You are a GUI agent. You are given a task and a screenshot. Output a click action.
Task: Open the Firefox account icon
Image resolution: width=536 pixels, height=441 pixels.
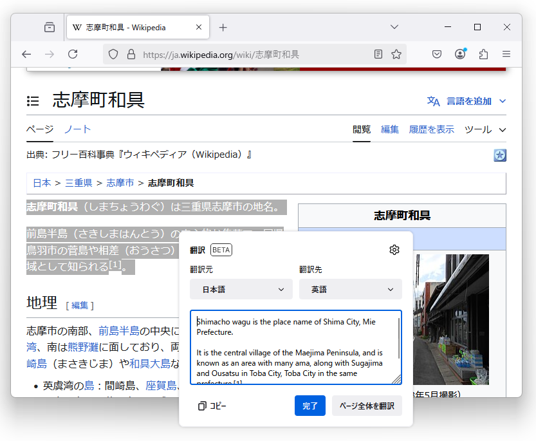[x=460, y=54]
